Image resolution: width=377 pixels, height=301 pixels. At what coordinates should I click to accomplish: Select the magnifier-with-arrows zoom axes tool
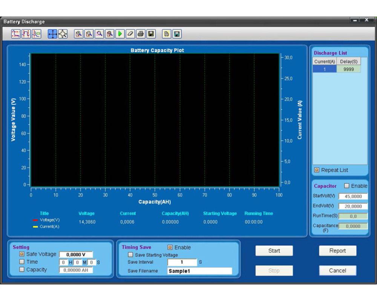(63, 34)
